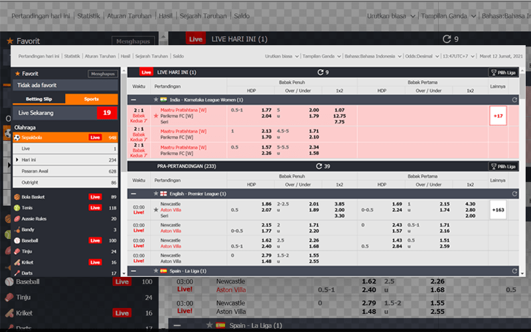Click the Tenis ball icon
This screenshot has width=531, height=332.
pos(17,208)
